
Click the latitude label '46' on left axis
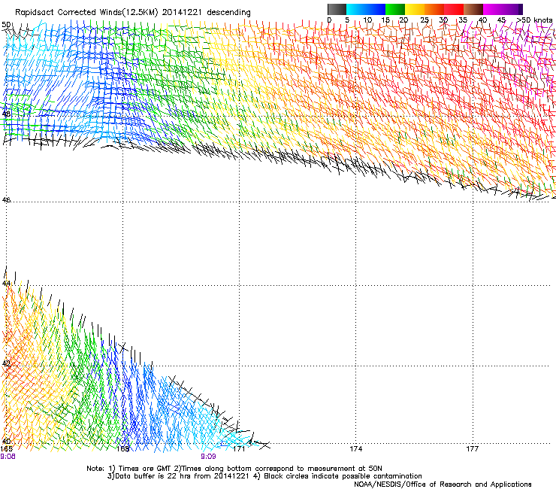tap(6, 200)
